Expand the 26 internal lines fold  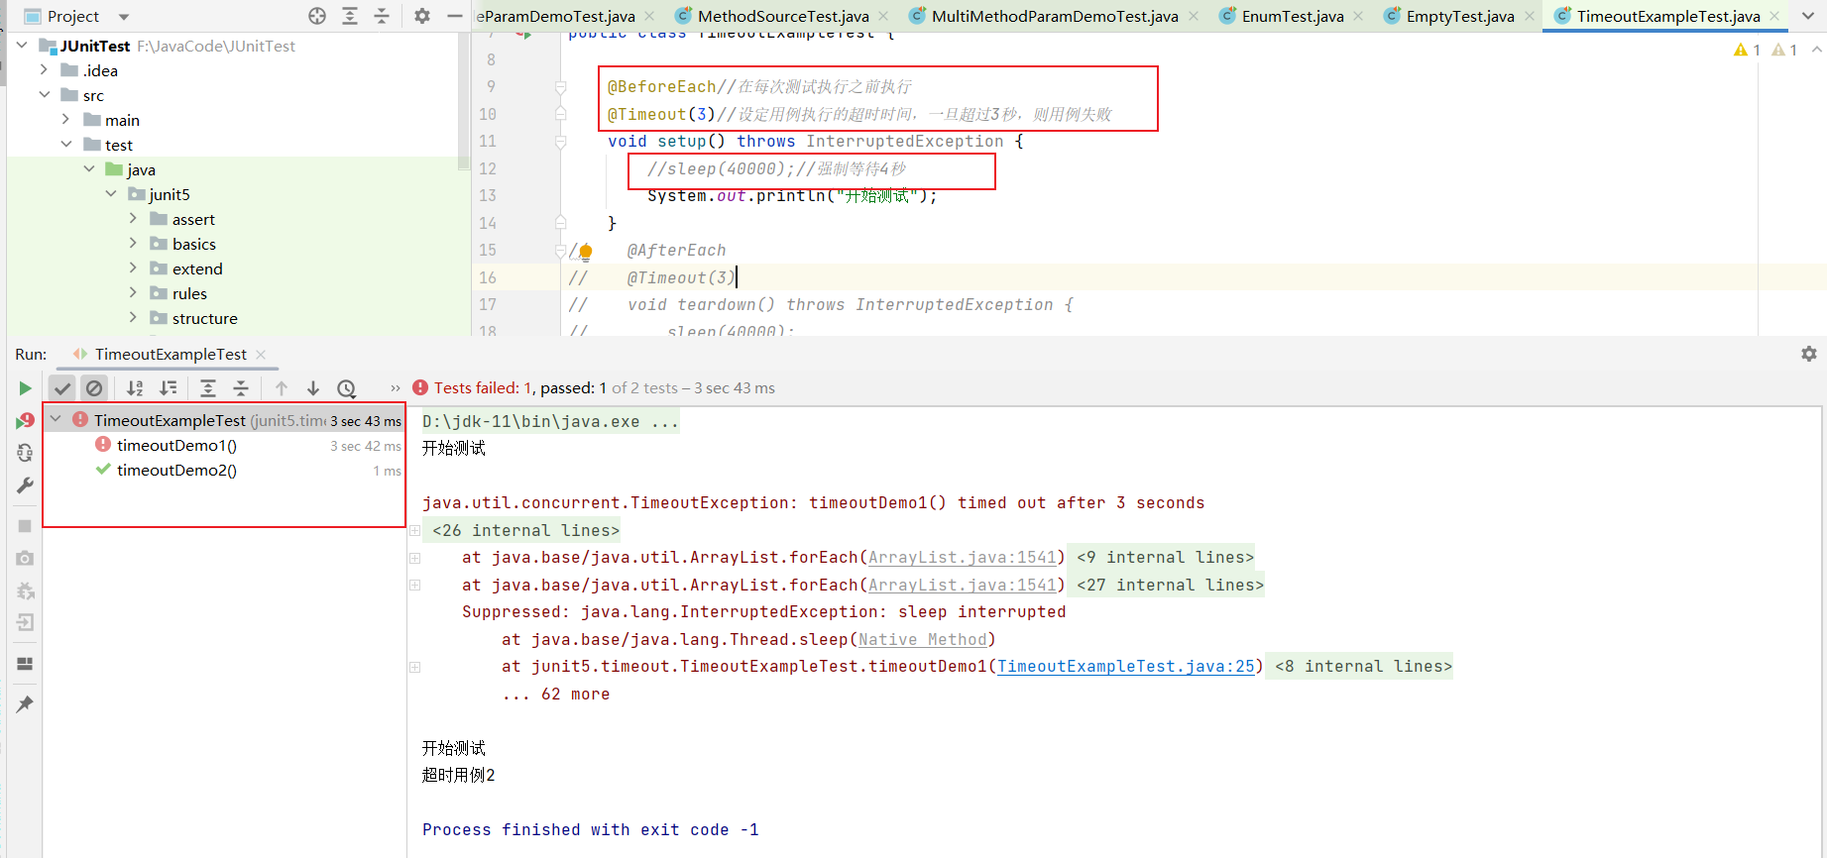[415, 531]
